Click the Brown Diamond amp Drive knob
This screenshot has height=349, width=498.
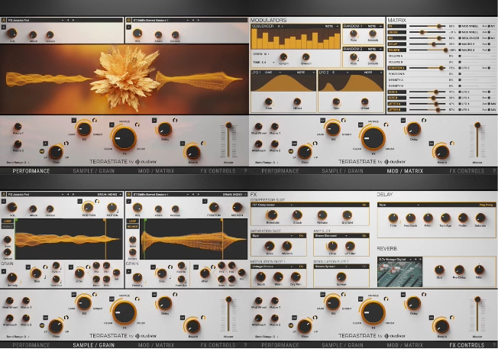click(332, 246)
